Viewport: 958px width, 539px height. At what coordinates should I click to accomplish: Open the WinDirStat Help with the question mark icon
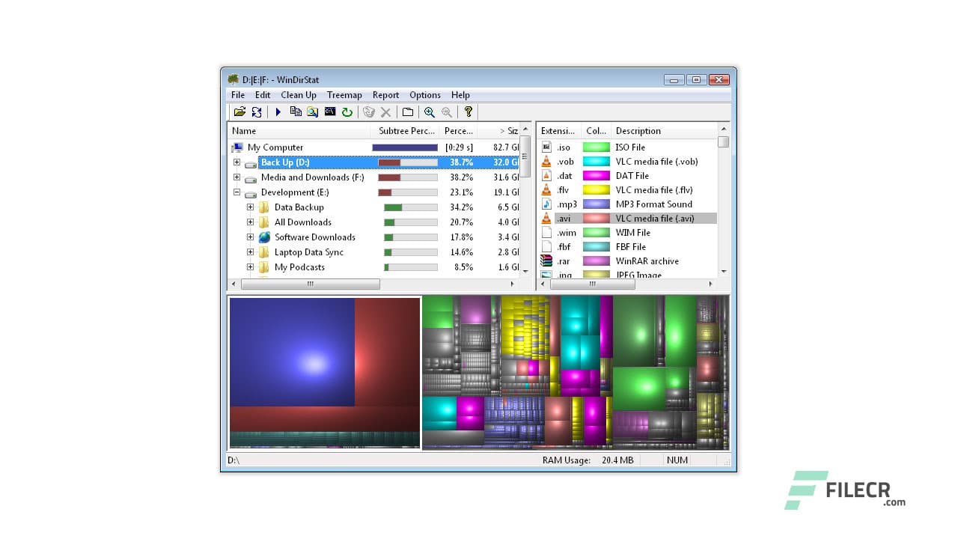467,112
